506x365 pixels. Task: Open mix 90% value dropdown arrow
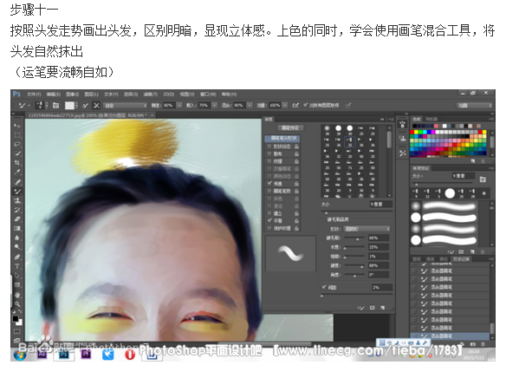click(250, 105)
